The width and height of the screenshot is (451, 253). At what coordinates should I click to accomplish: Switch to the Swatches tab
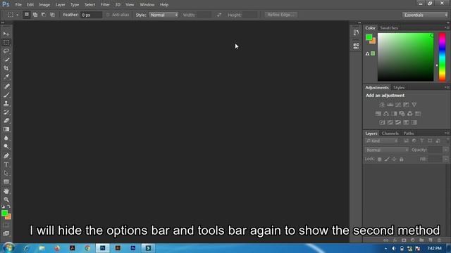[389, 28]
